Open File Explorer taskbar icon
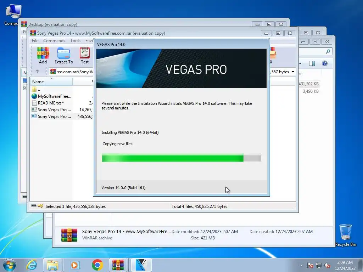This screenshot has height=272, width=363. click(52, 265)
